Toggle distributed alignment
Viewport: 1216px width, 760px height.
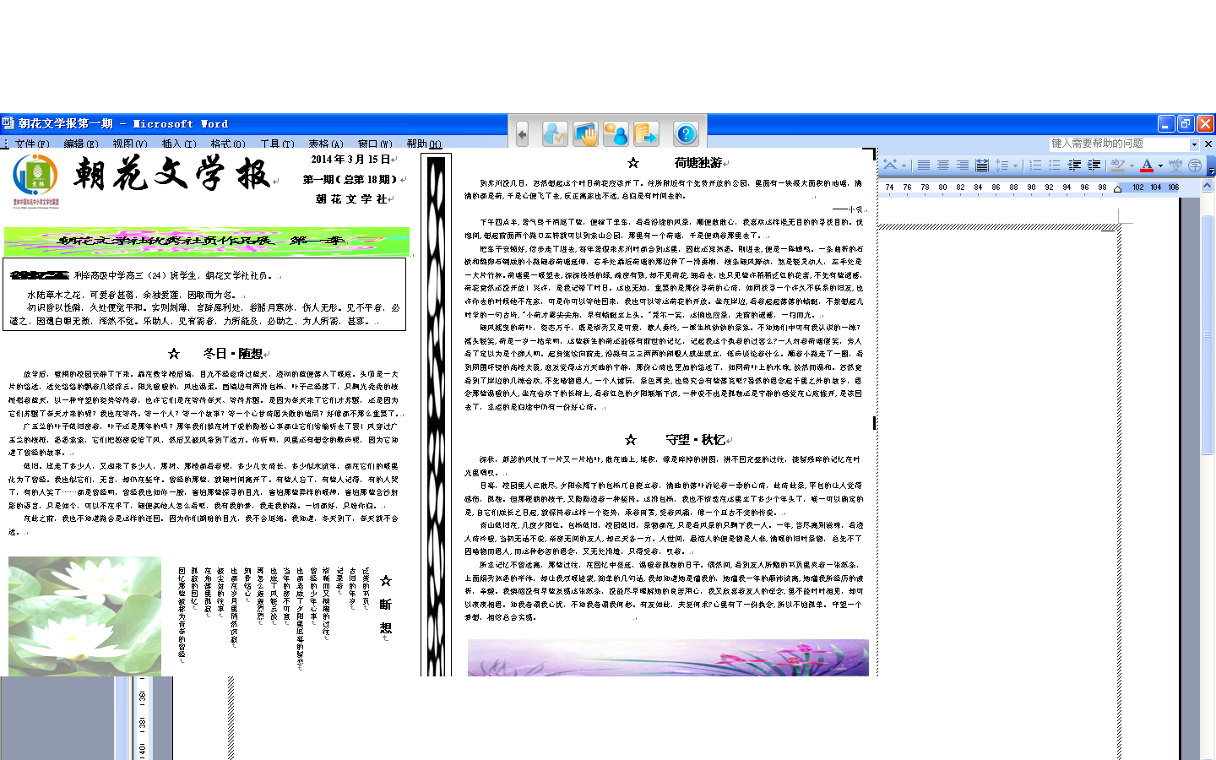coord(981,166)
